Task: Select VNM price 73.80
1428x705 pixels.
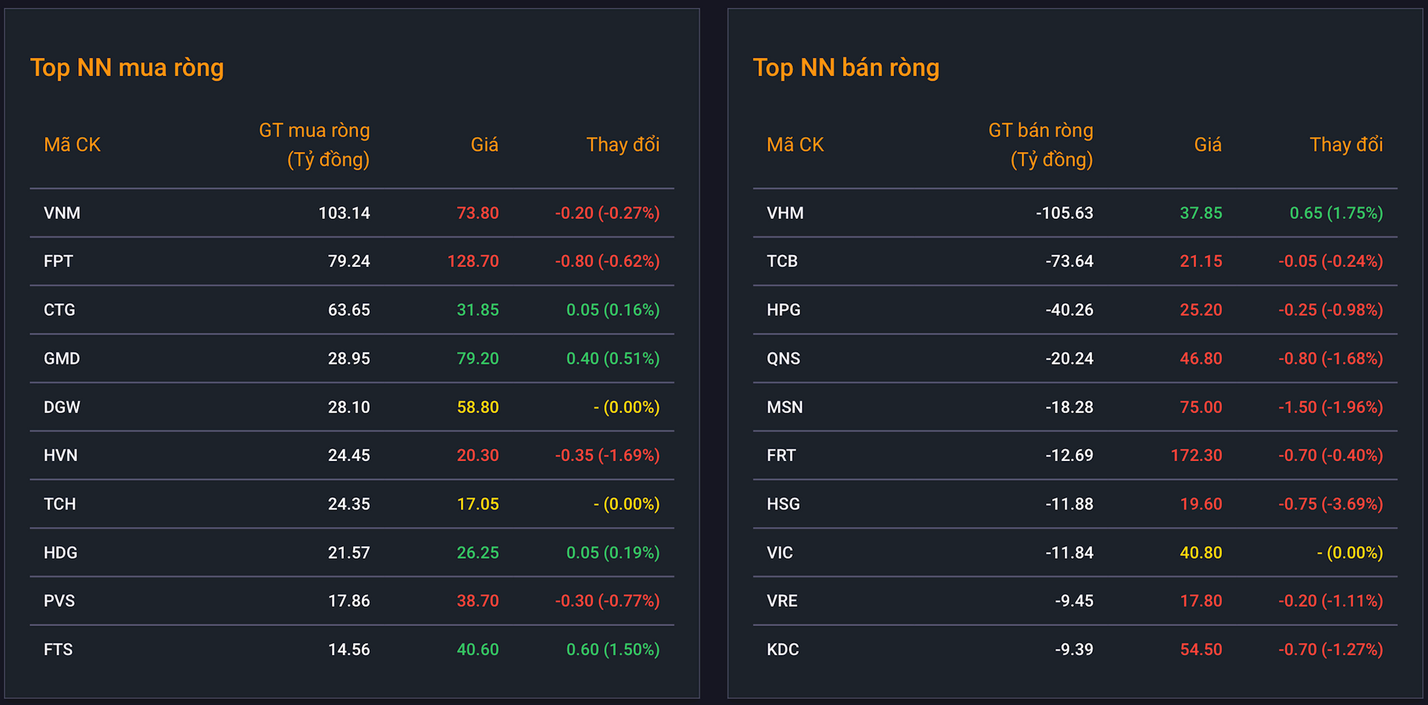Action: click(x=477, y=213)
